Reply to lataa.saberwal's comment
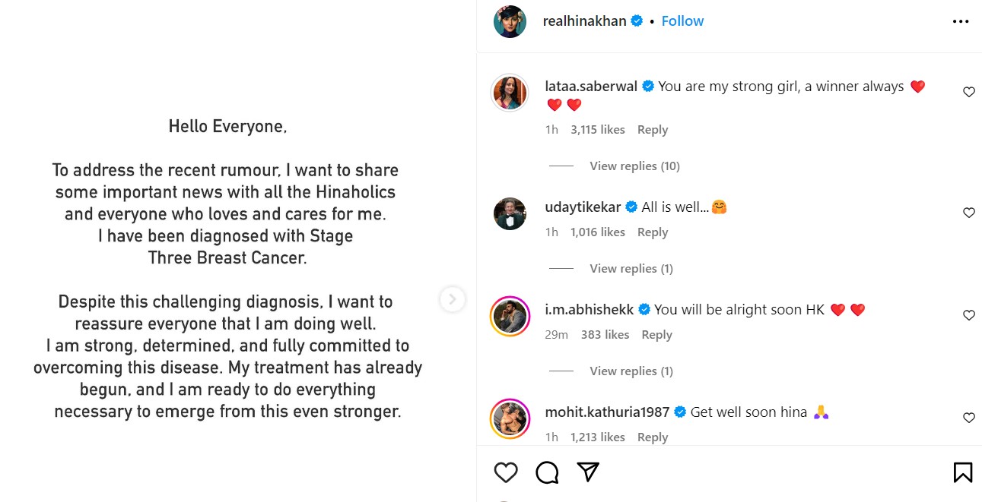Viewport: 982px width, 502px height. [652, 130]
